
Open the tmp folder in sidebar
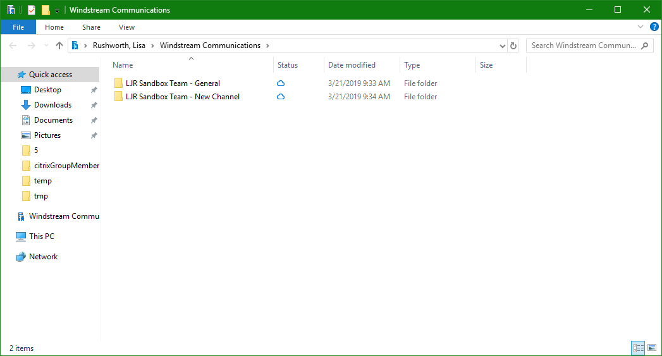tap(41, 196)
